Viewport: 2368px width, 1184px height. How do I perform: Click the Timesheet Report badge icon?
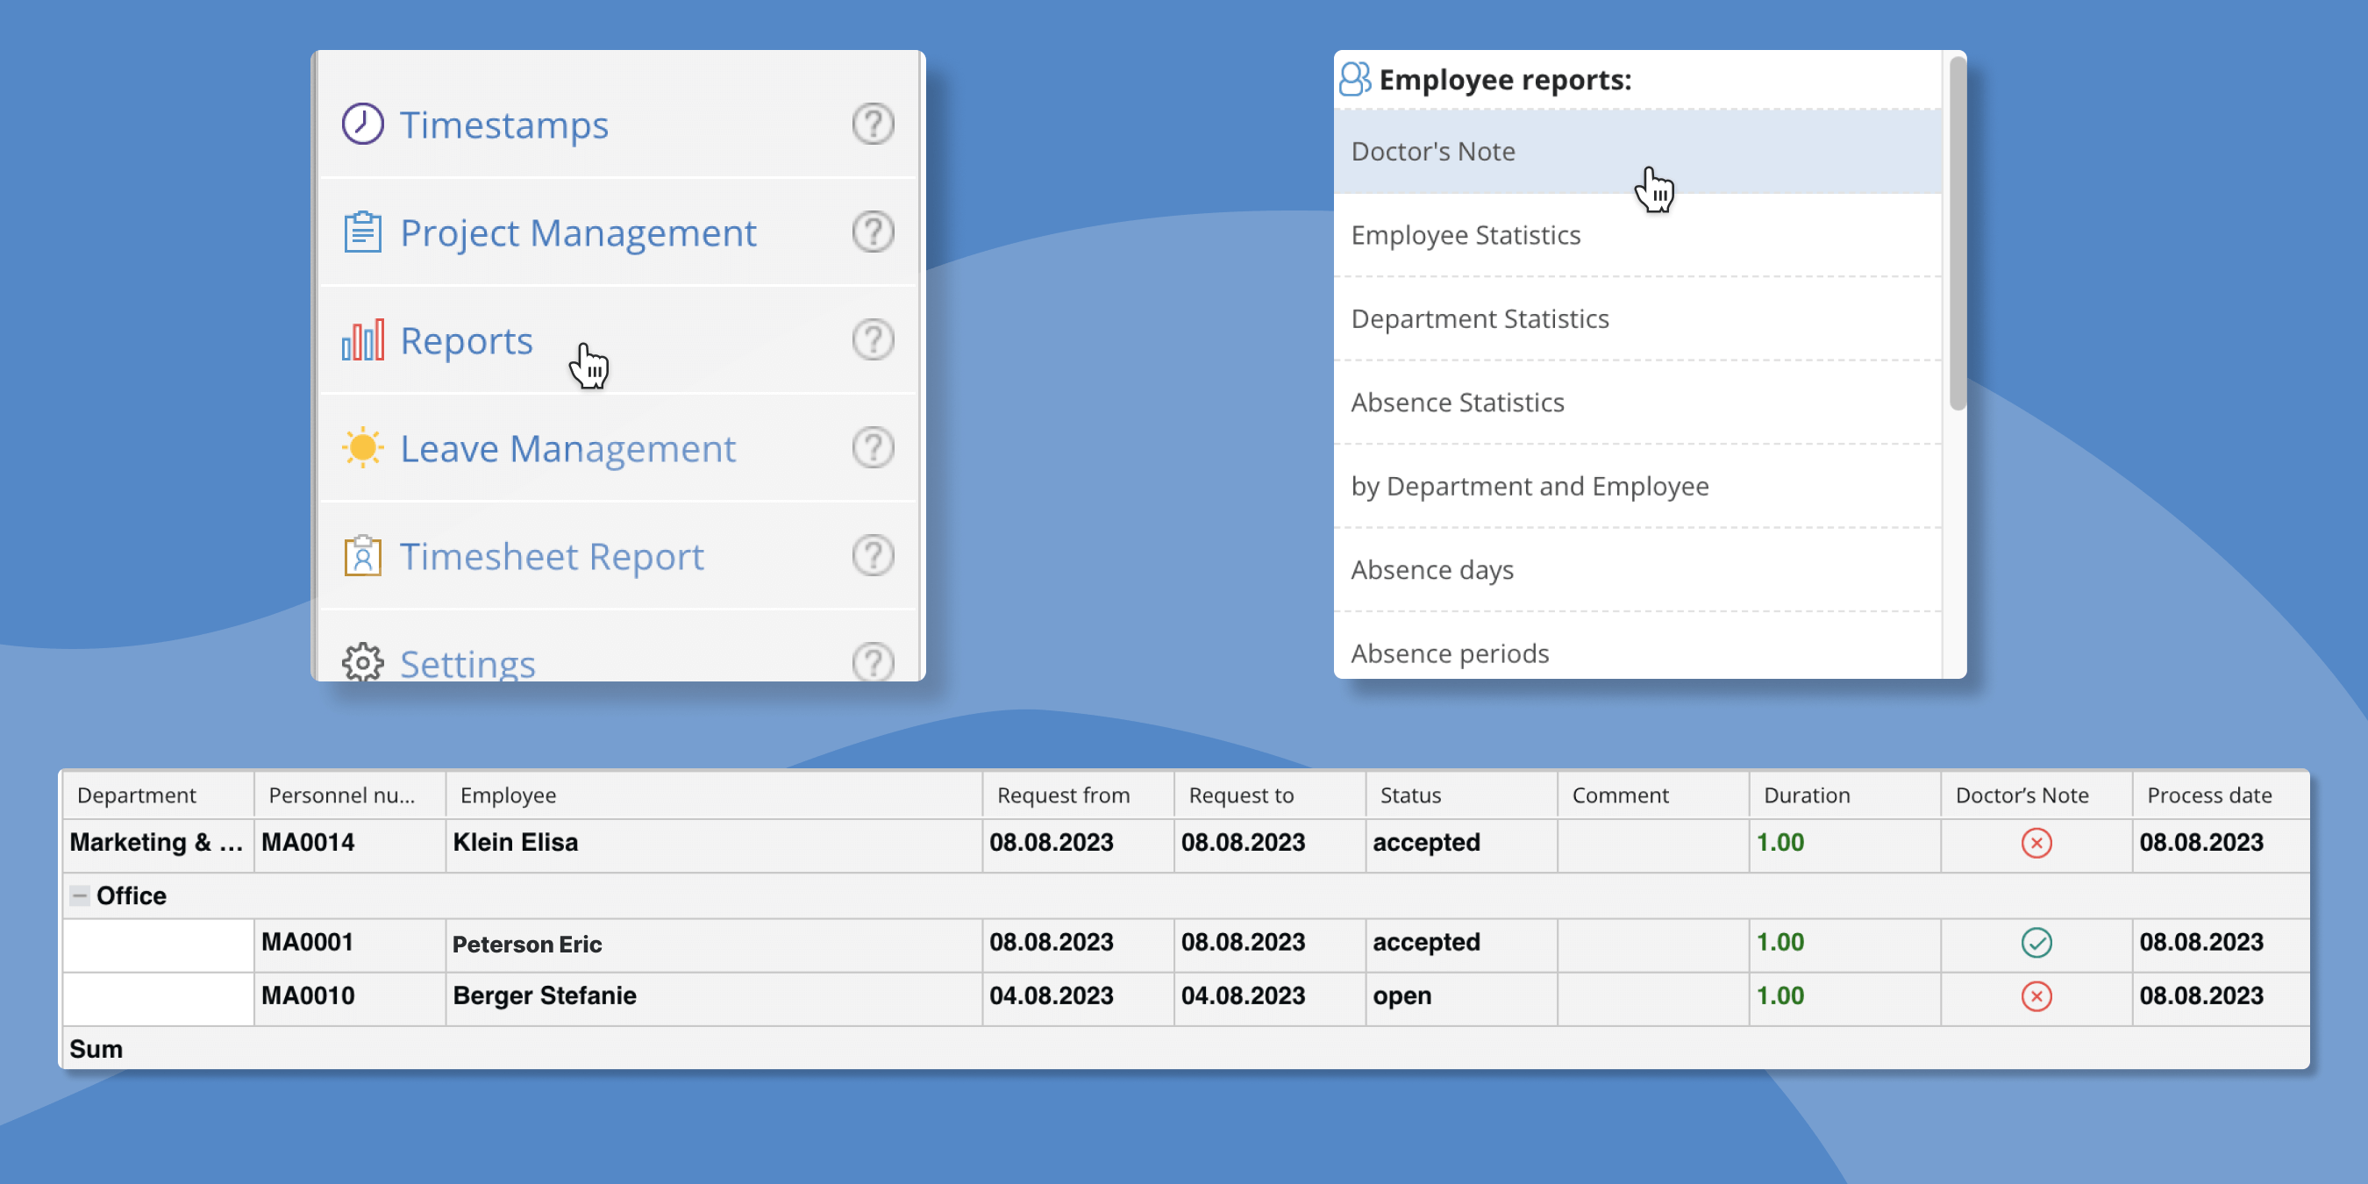click(362, 555)
